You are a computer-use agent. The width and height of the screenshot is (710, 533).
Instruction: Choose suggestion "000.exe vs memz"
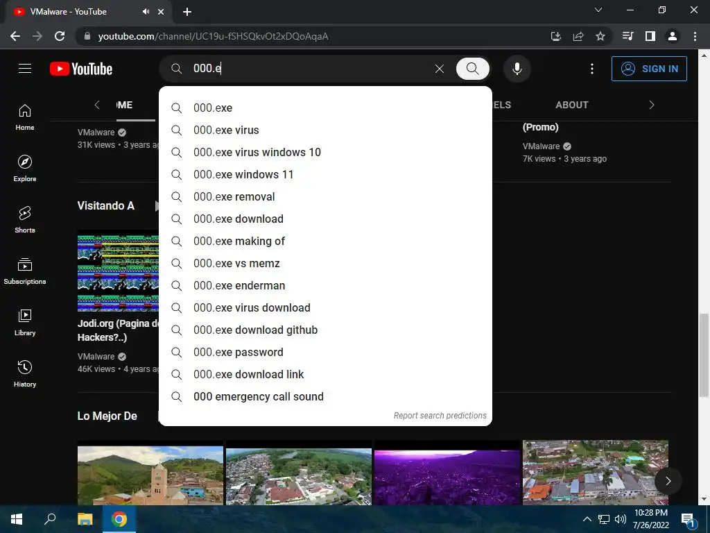325,263
